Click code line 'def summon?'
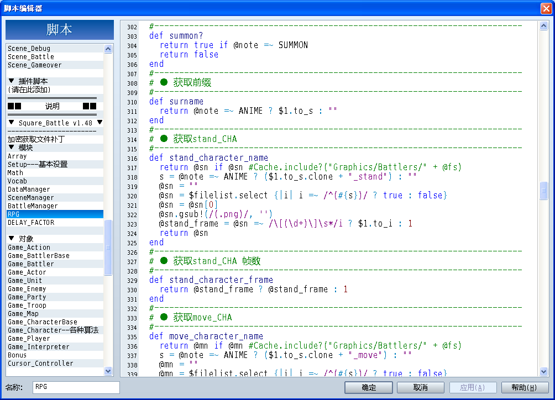The image size is (555, 400). click(176, 36)
